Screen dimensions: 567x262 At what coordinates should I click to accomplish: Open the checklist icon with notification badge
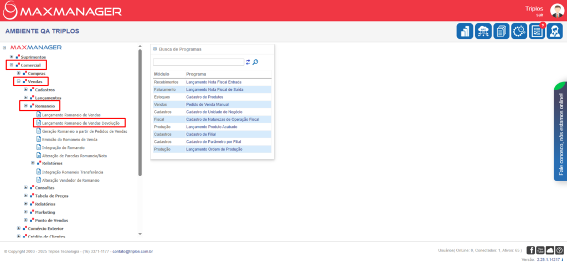[x=537, y=32]
